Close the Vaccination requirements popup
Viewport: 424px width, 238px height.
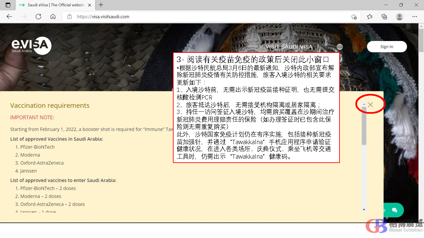pos(370,105)
